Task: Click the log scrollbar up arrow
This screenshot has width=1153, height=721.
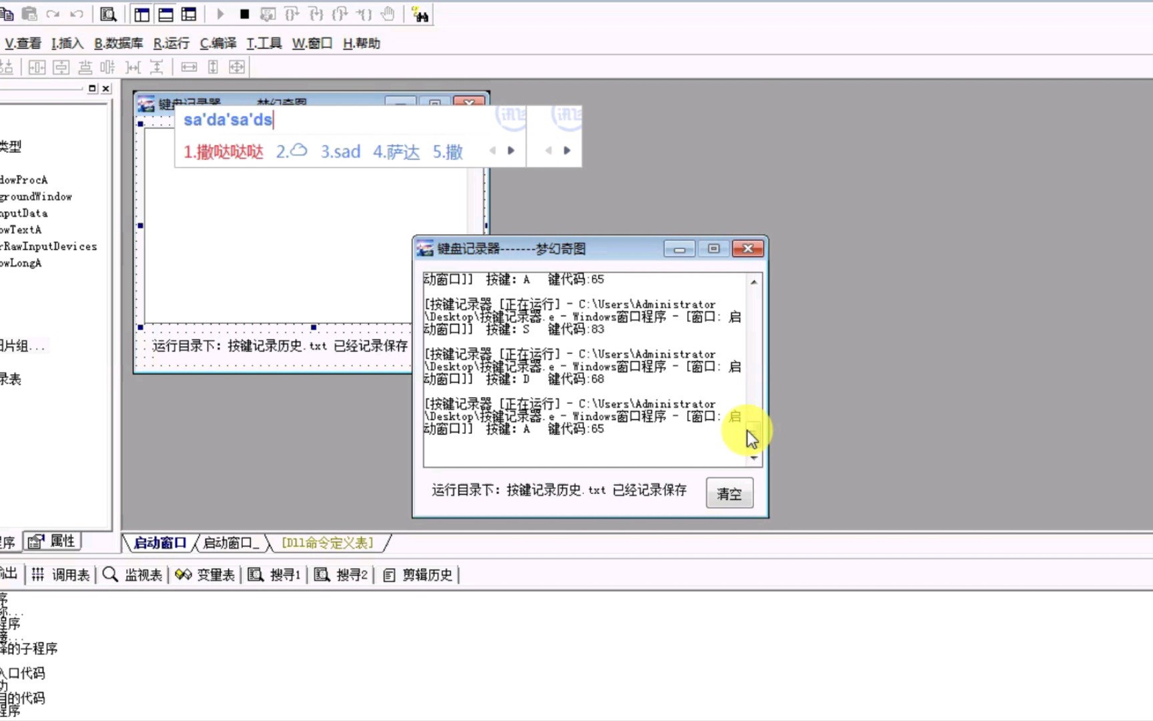Action: click(754, 282)
